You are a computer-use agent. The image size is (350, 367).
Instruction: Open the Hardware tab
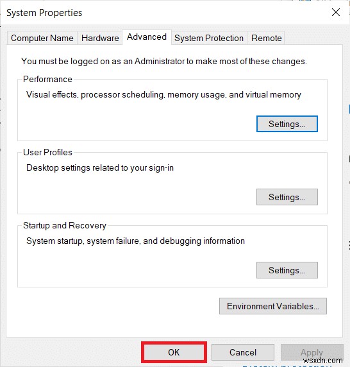[x=100, y=38]
